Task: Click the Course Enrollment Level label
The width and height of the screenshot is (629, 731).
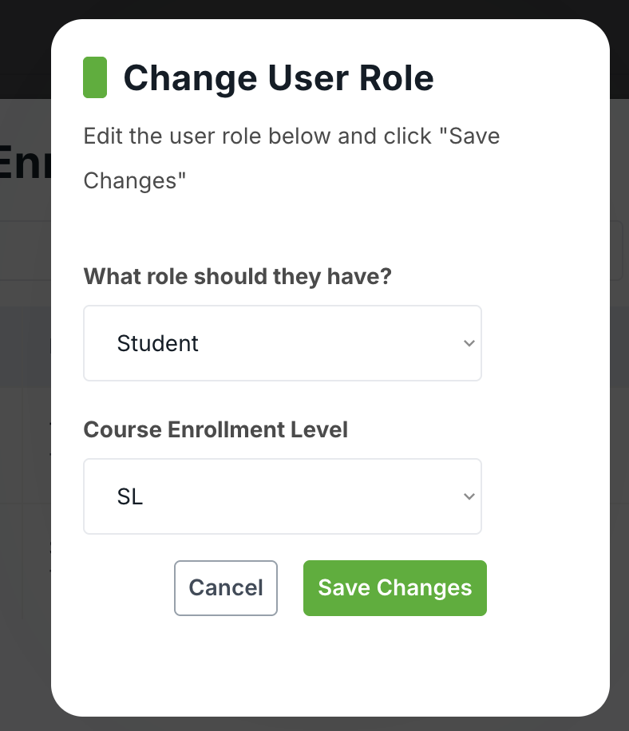Action: 216,429
